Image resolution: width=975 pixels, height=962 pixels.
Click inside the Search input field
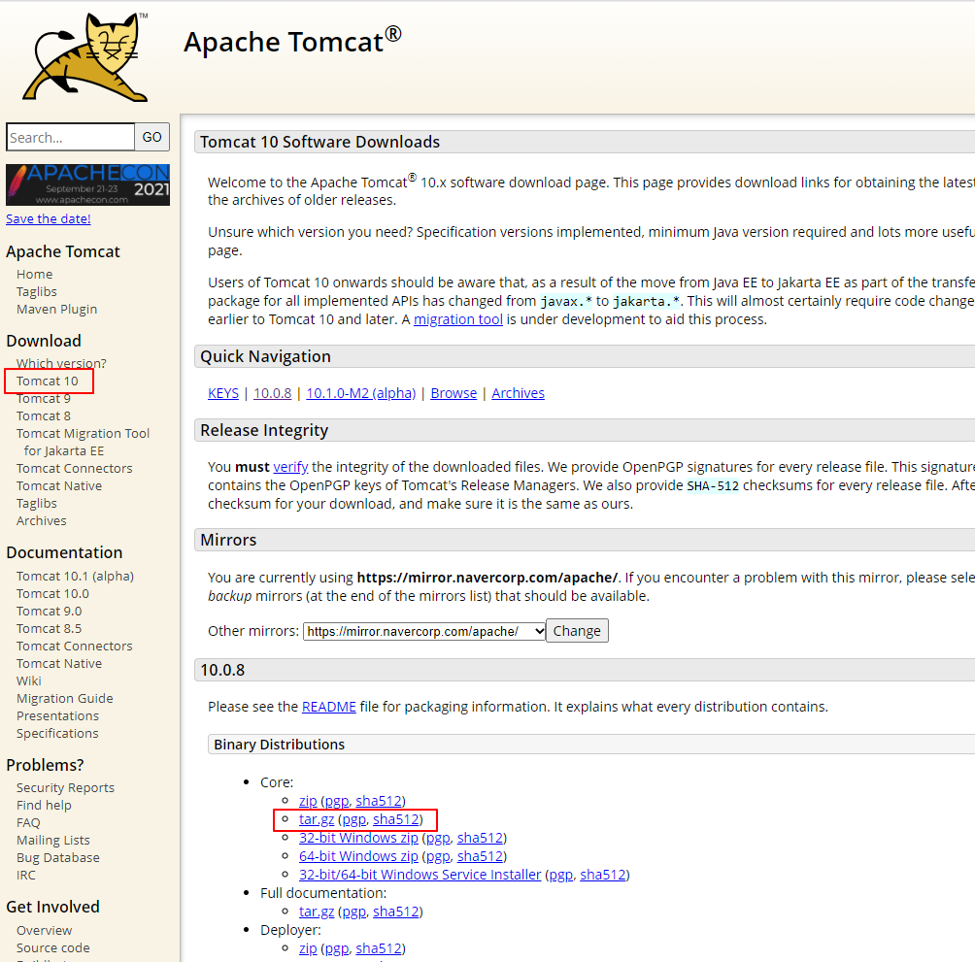(70, 138)
